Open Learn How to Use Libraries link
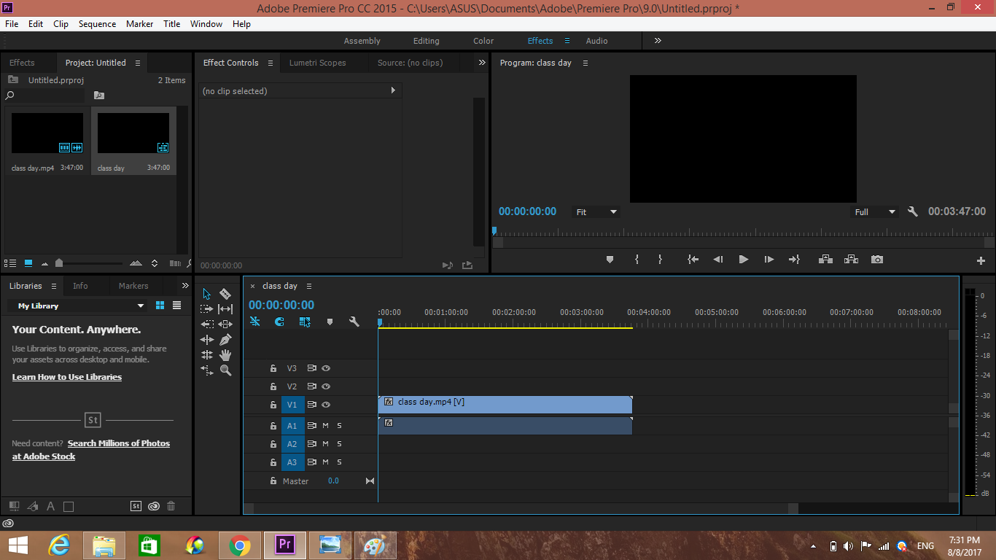The image size is (996, 560). [67, 377]
